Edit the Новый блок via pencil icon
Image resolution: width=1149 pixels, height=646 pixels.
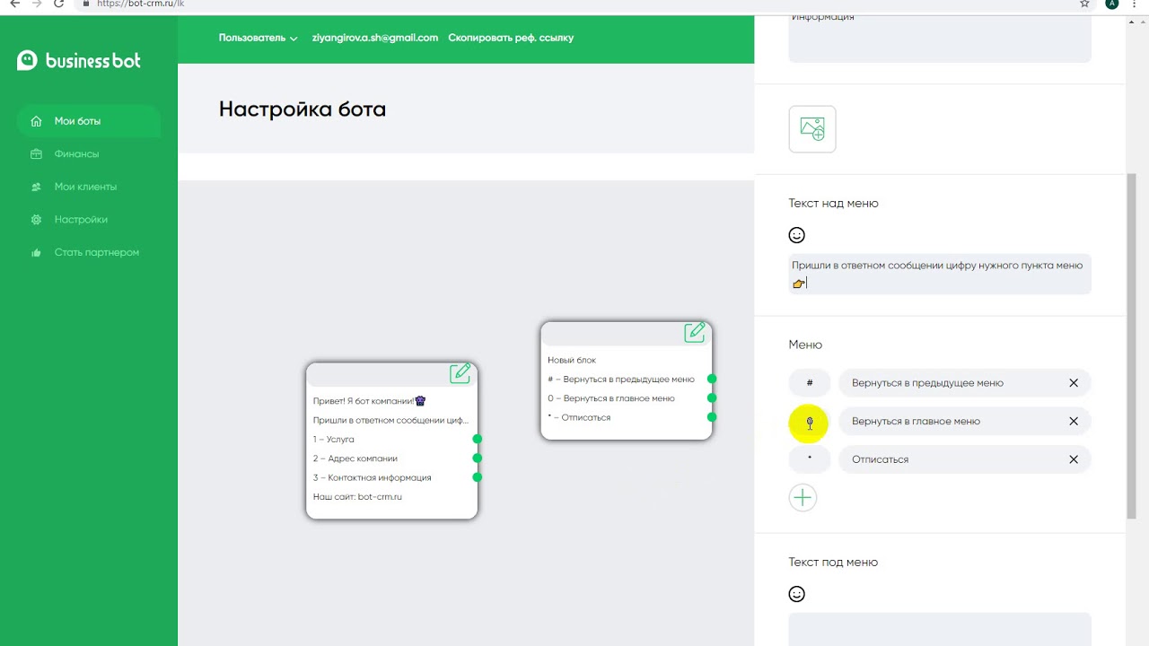[x=695, y=332]
